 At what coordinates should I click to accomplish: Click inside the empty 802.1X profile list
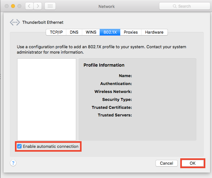tap(47, 99)
